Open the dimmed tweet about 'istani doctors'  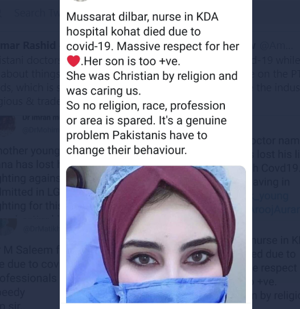(30, 81)
